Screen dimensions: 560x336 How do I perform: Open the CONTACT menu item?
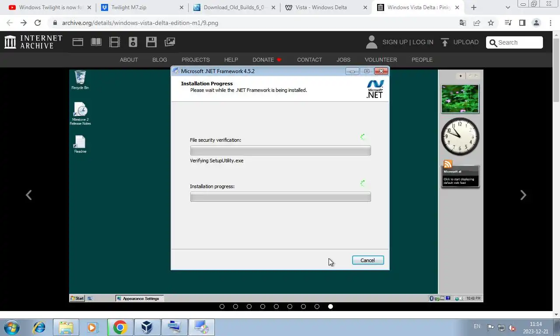(x=309, y=59)
